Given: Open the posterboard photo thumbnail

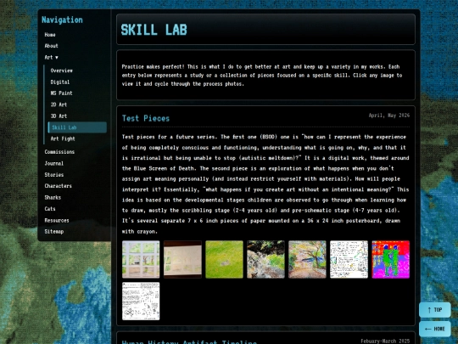Looking at the screenshot, I should pos(182,259).
